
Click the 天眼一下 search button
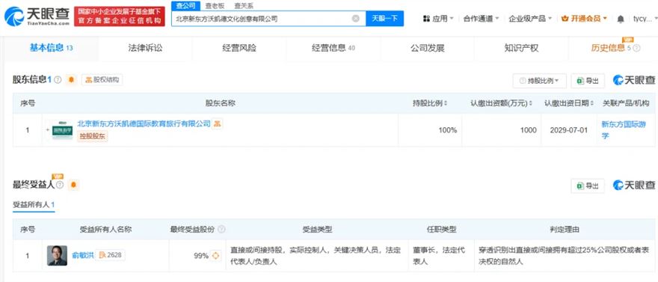coord(385,19)
